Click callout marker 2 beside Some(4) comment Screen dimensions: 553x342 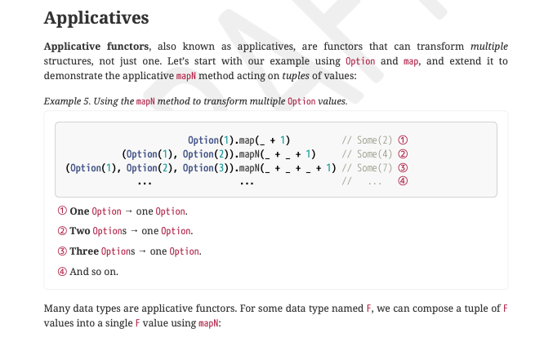(402, 154)
